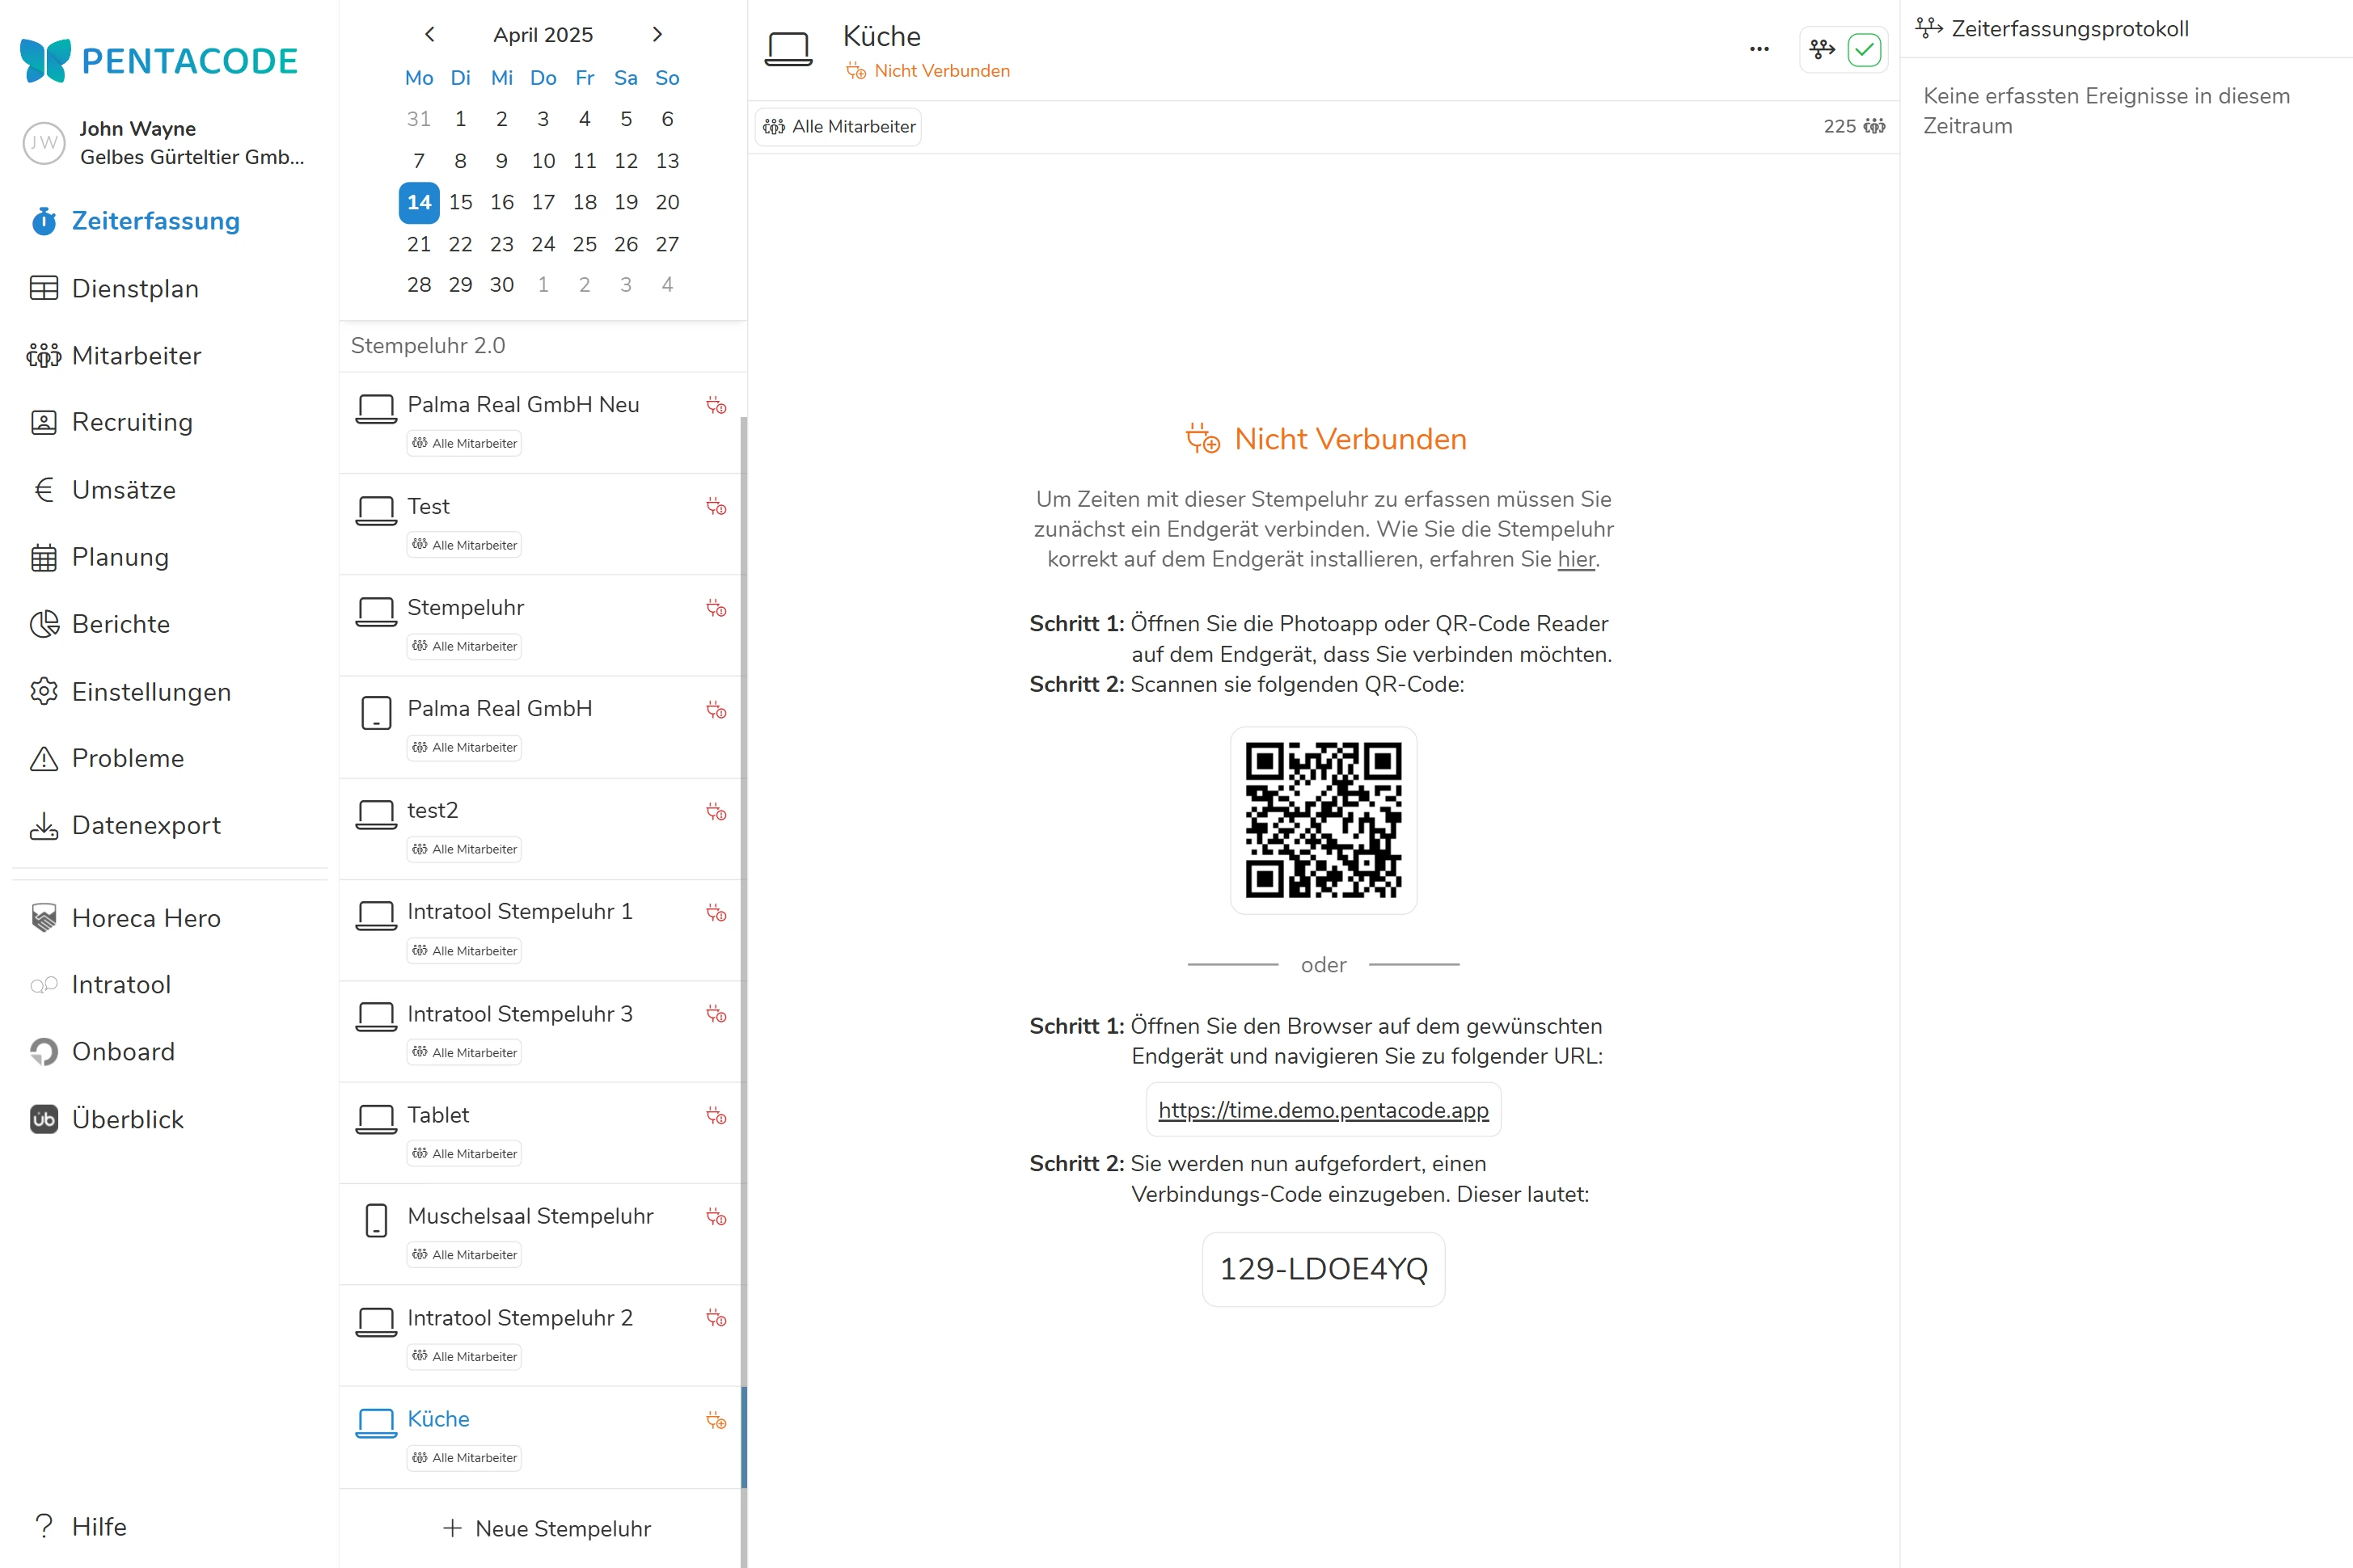Open Dienstplan in sidebar
The height and width of the screenshot is (1568, 2353).
(x=135, y=288)
